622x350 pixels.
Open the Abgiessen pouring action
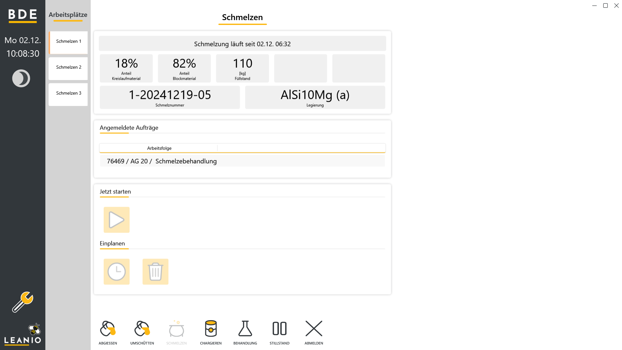coord(108,332)
